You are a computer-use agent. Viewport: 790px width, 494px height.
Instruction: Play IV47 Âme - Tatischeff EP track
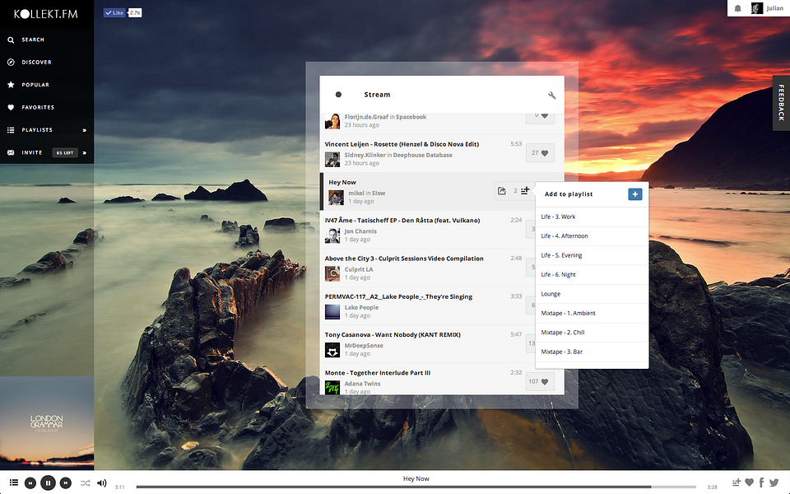(402, 221)
